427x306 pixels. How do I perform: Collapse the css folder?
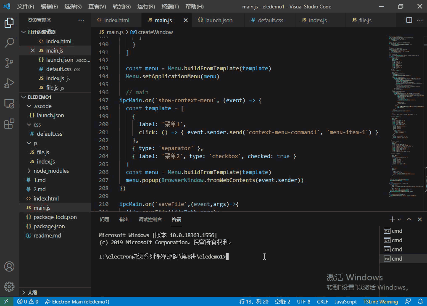(29, 125)
